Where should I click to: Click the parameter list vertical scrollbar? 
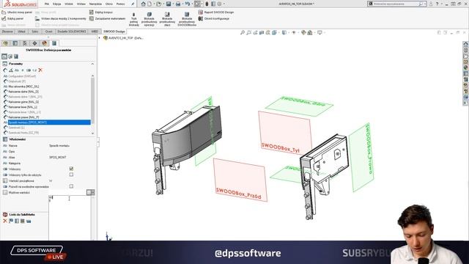coord(93,100)
